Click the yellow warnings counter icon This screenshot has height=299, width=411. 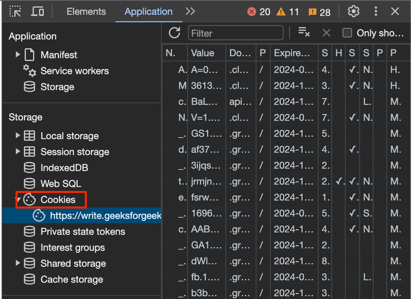click(281, 12)
